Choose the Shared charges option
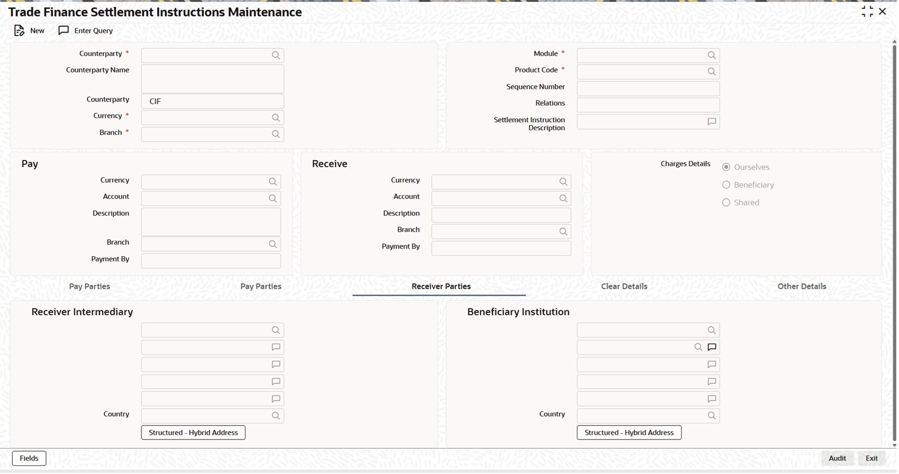Screen dimensions: 899x474 click(x=726, y=203)
